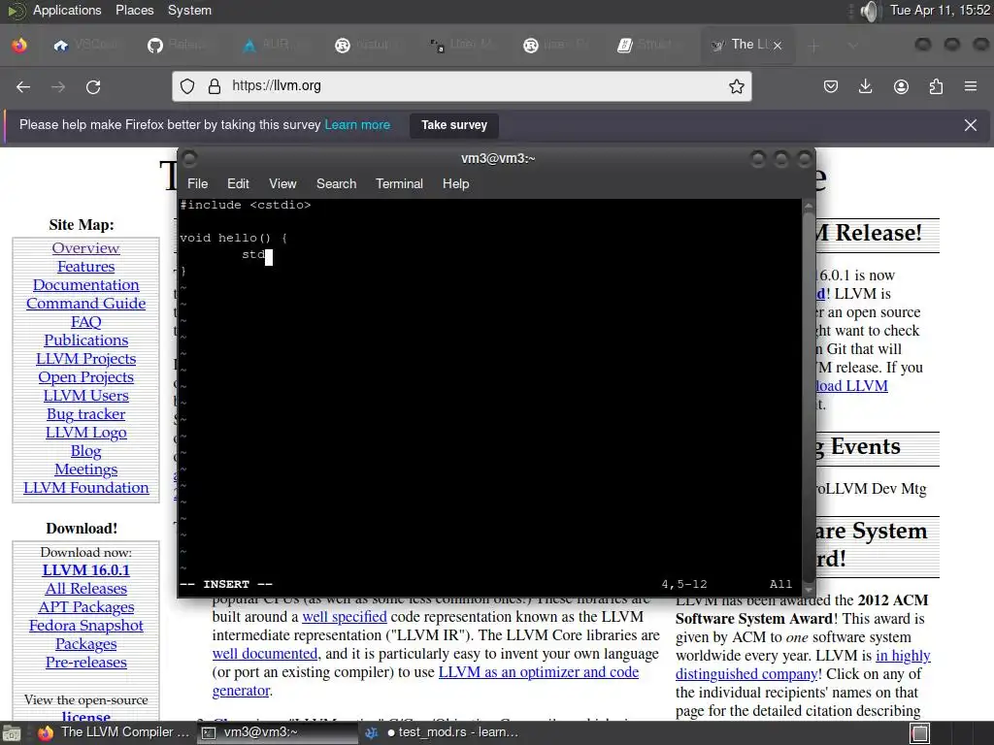Open the Open Projects link

coord(85,377)
